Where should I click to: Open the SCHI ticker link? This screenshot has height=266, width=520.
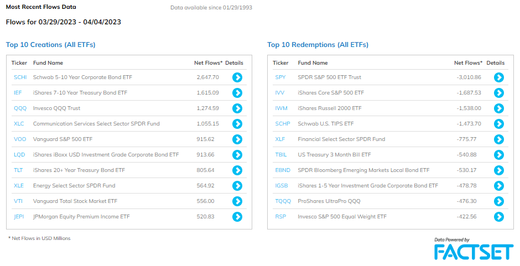(20, 77)
